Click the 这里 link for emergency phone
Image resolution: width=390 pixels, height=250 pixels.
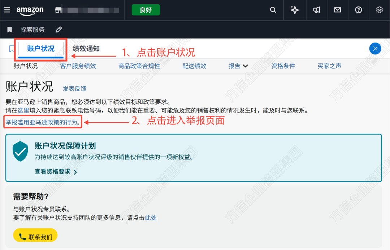[23, 110]
